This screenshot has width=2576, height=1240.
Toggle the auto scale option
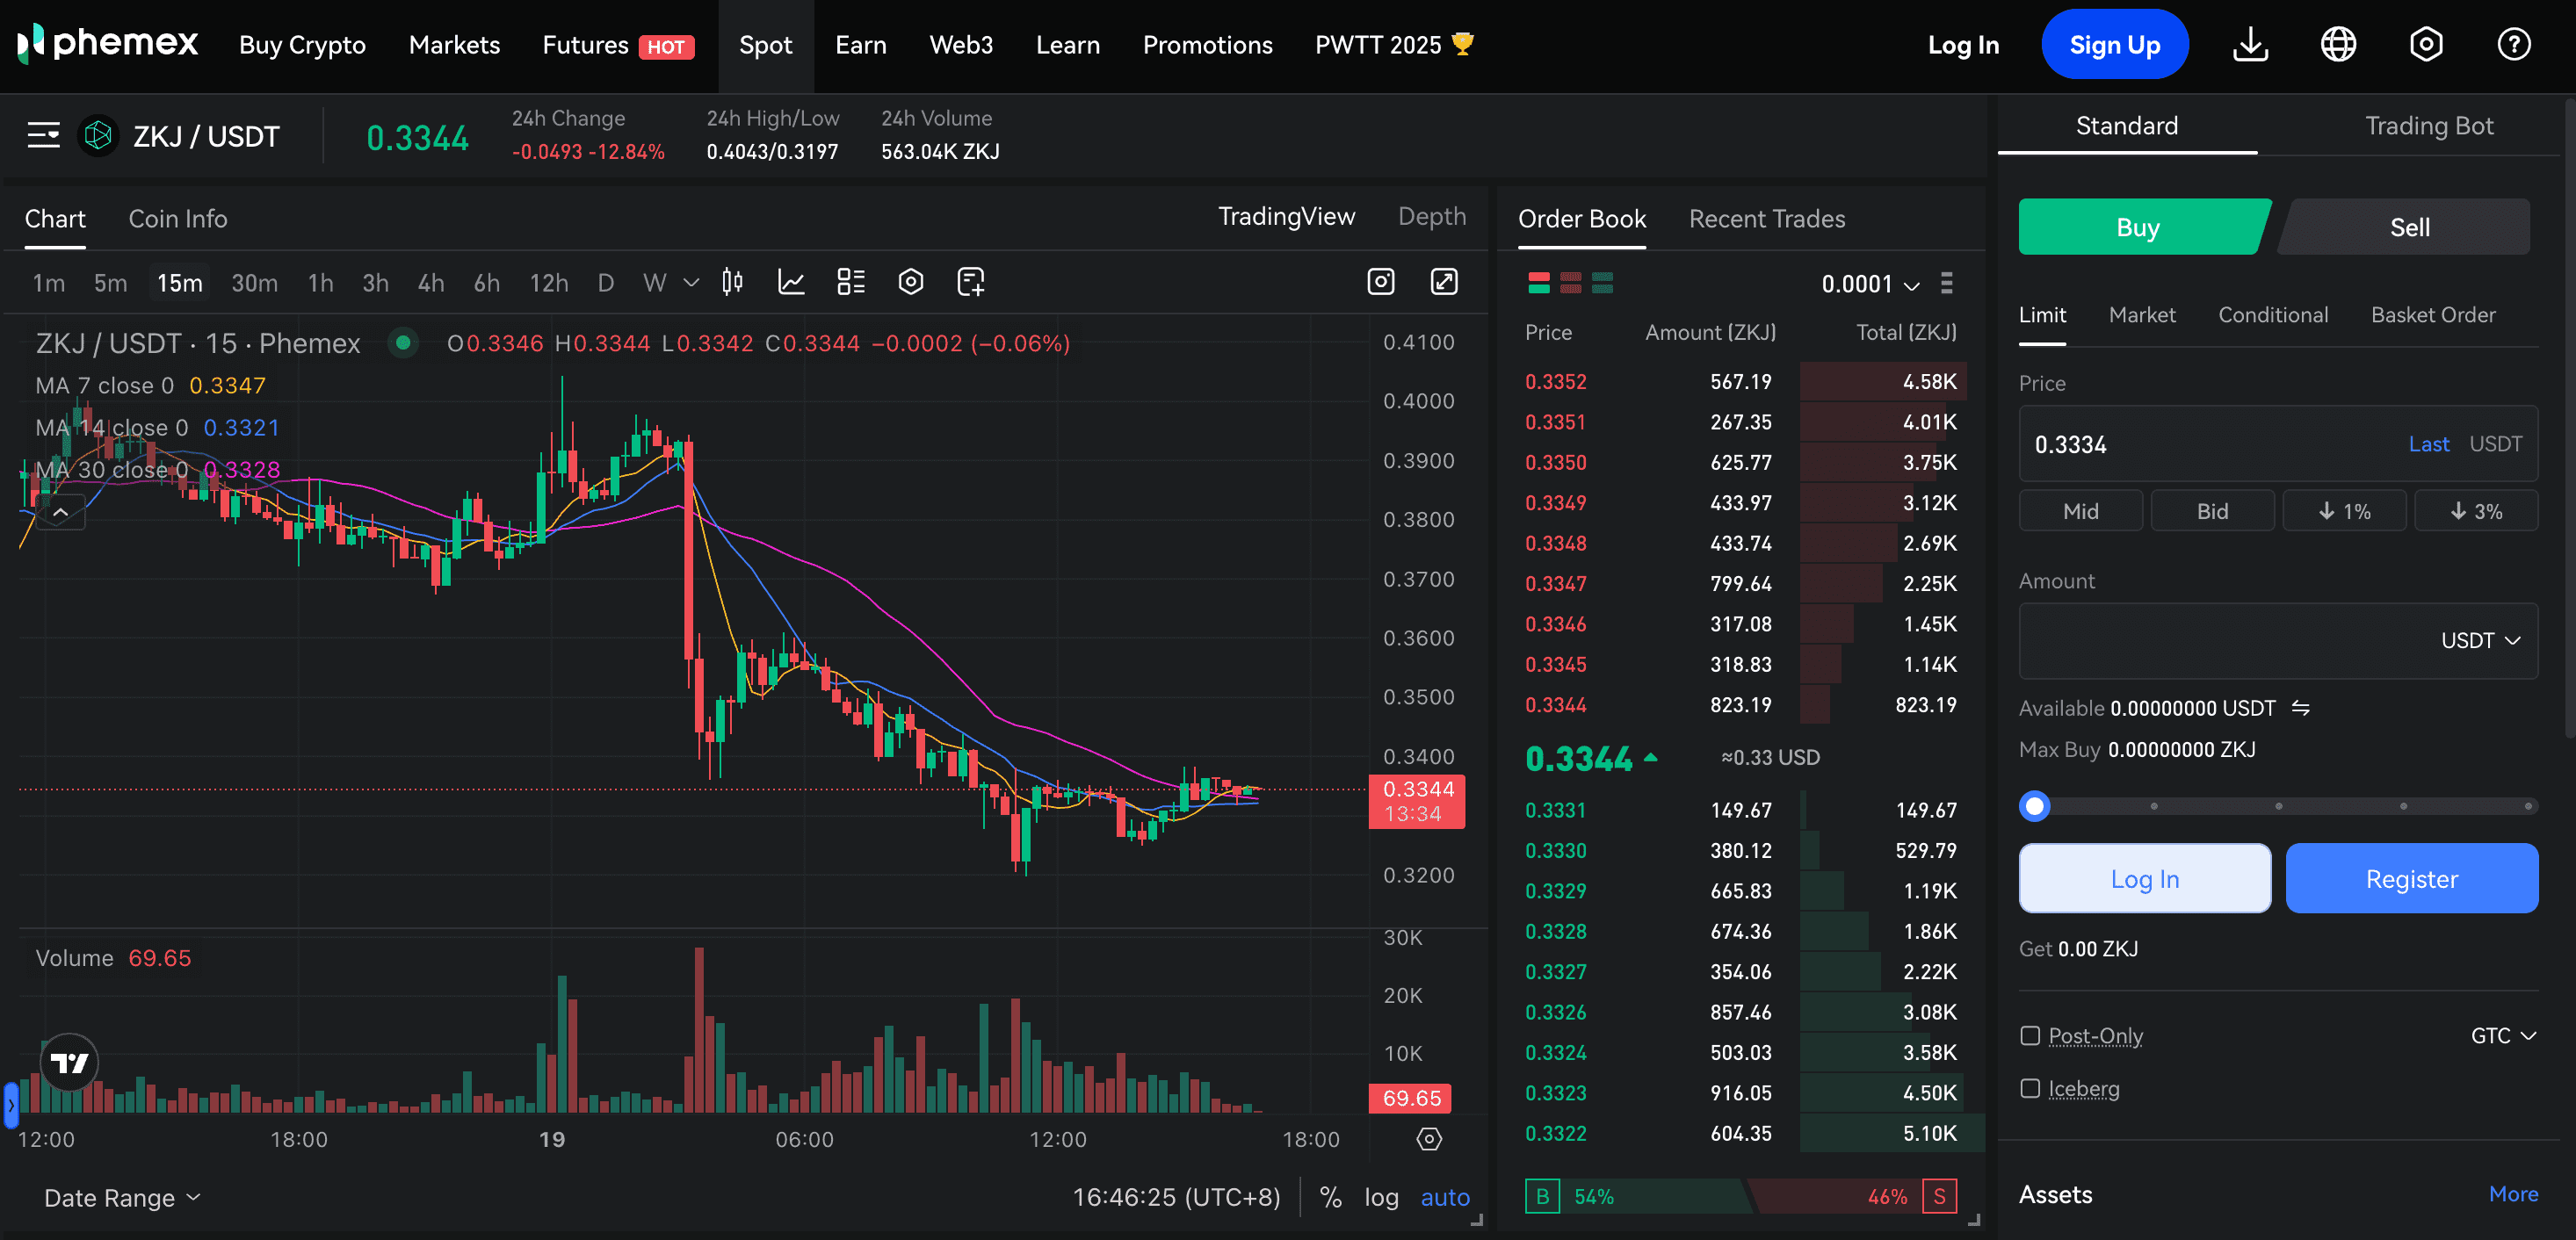[x=1445, y=1197]
